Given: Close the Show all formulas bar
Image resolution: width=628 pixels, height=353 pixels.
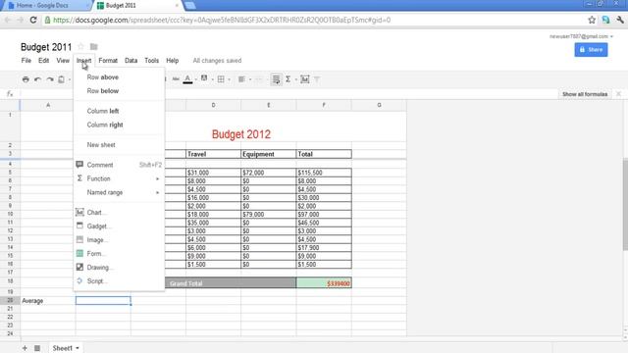Looking at the screenshot, I should (x=619, y=94).
